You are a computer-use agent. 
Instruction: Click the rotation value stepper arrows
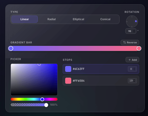[x=134, y=31]
